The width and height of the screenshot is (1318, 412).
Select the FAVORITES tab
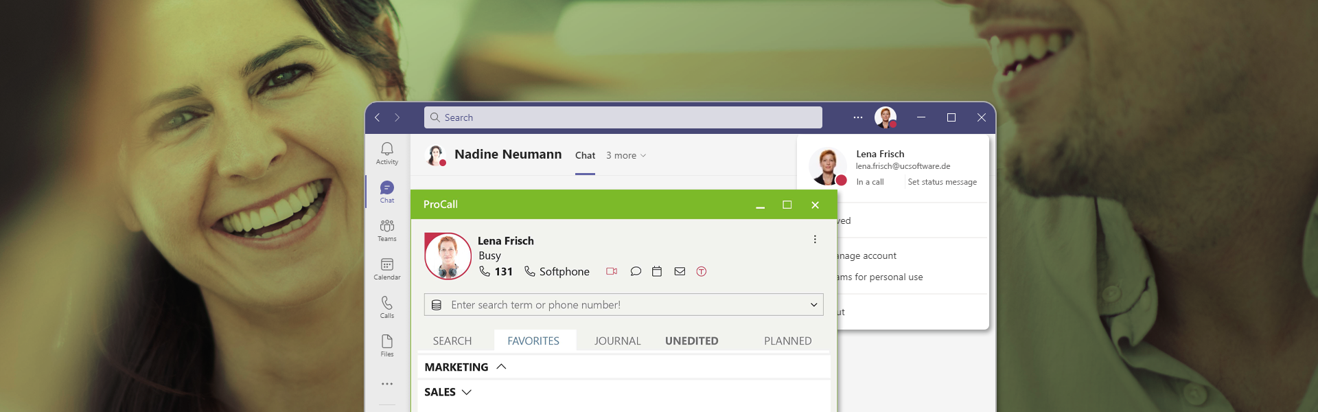533,341
